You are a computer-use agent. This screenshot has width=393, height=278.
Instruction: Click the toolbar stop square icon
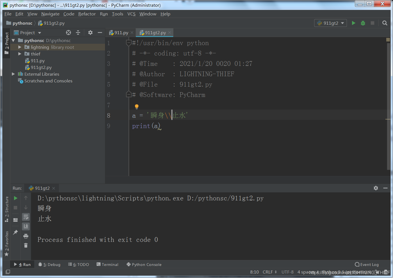tap(373, 23)
